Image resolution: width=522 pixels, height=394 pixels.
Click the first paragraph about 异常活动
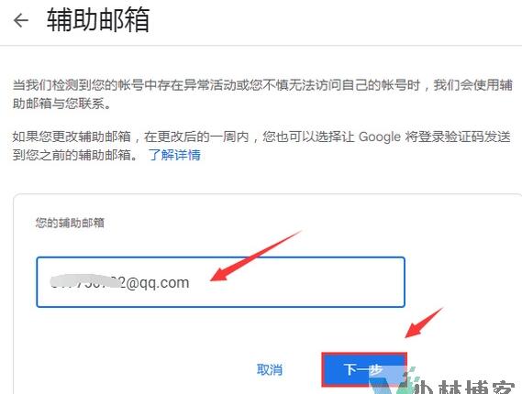(x=262, y=94)
